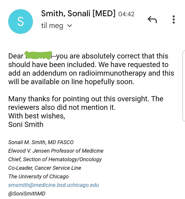
Task: Click 'Elwood V. Jensen Professor of Medicine' line
Action: click(56, 151)
